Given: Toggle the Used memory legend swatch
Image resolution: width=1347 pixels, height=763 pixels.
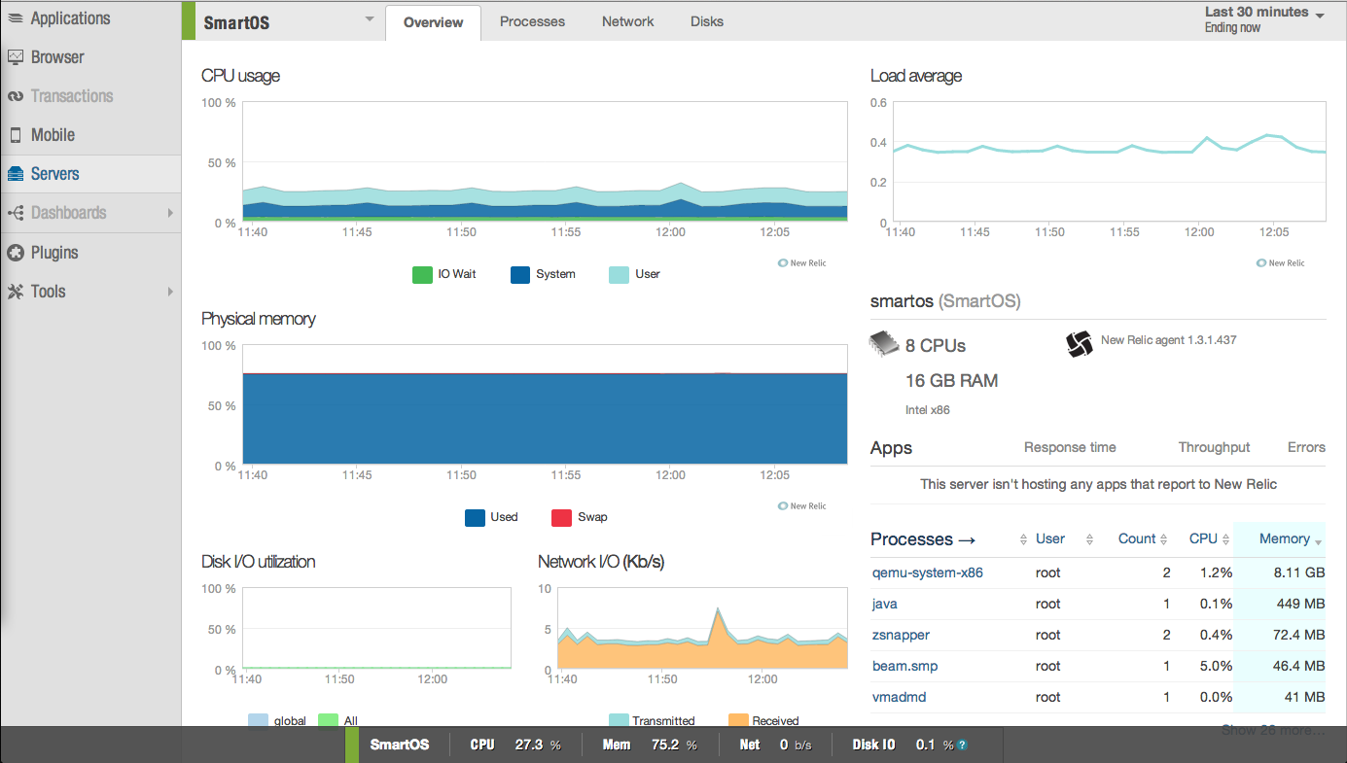Looking at the screenshot, I should (x=475, y=517).
